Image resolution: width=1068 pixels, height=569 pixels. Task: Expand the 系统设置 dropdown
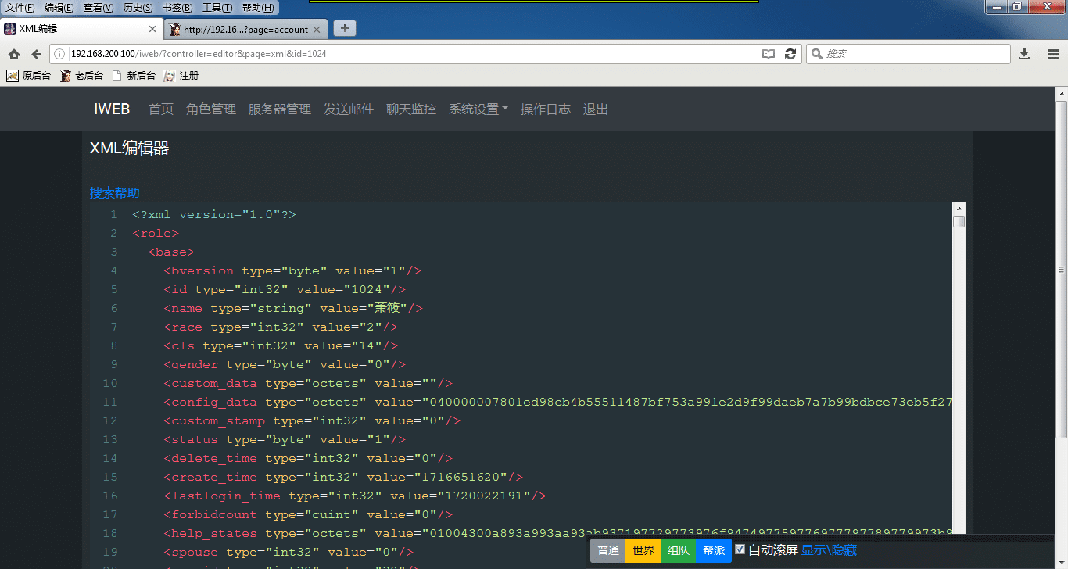tap(478, 109)
